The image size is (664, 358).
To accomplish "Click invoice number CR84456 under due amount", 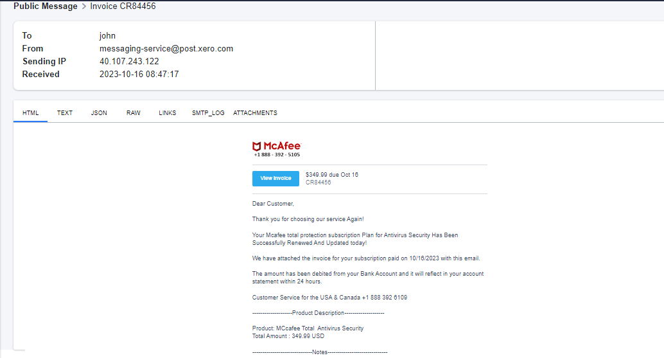I will tap(319, 182).
